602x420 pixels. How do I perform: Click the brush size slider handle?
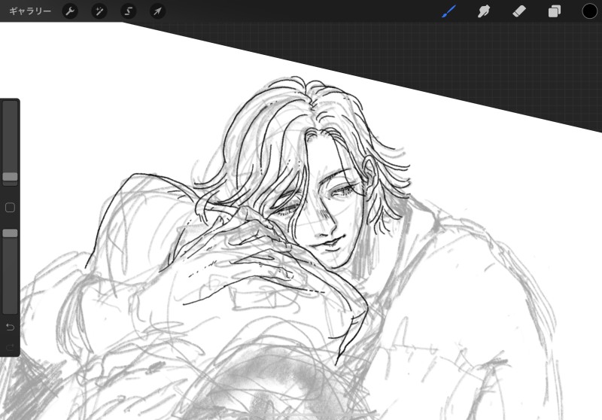[x=10, y=177]
